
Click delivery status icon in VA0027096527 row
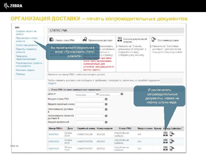pyautogui.click(x=172, y=148)
